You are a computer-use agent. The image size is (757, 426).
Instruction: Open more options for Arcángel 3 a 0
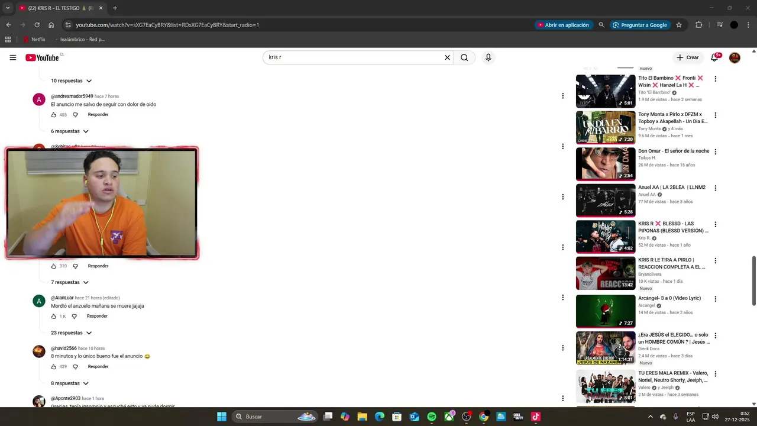715,299
